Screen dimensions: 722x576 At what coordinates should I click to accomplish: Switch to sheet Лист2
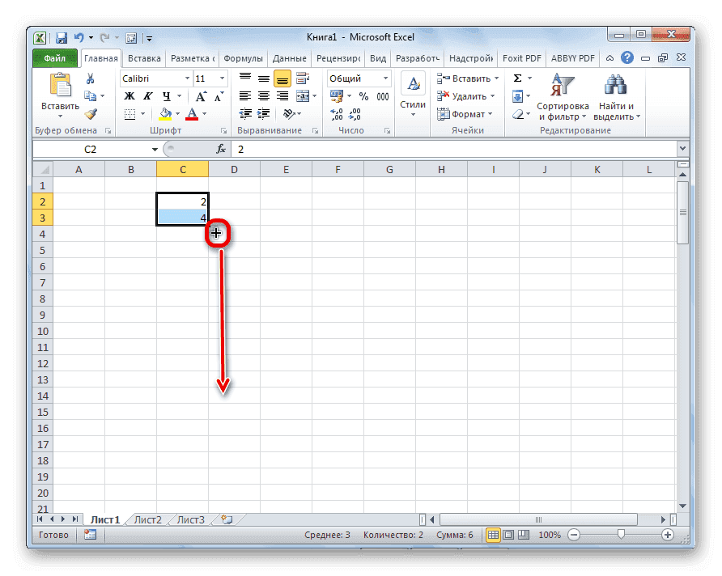click(x=147, y=519)
